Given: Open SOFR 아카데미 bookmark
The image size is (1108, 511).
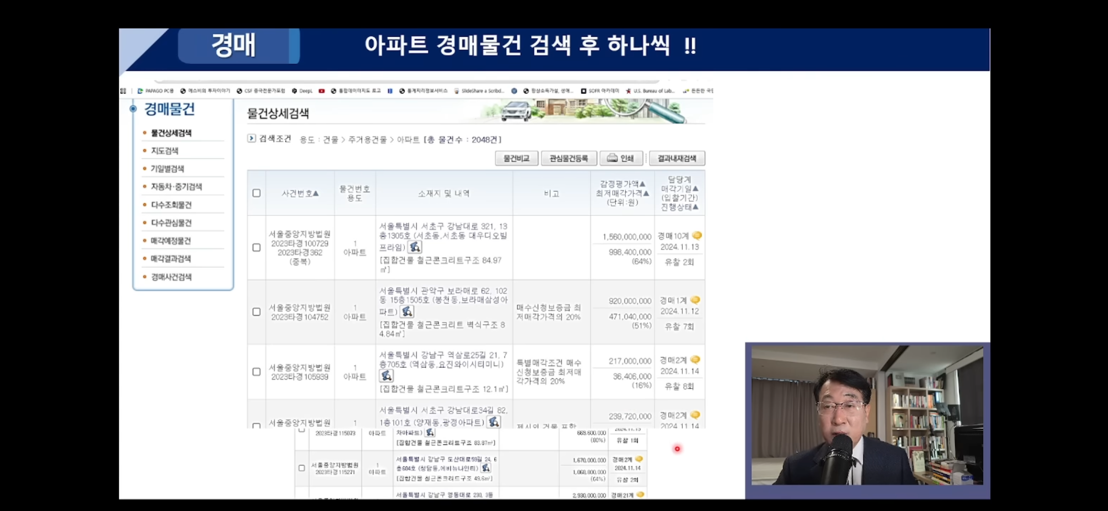Looking at the screenshot, I should pos(600,91).
